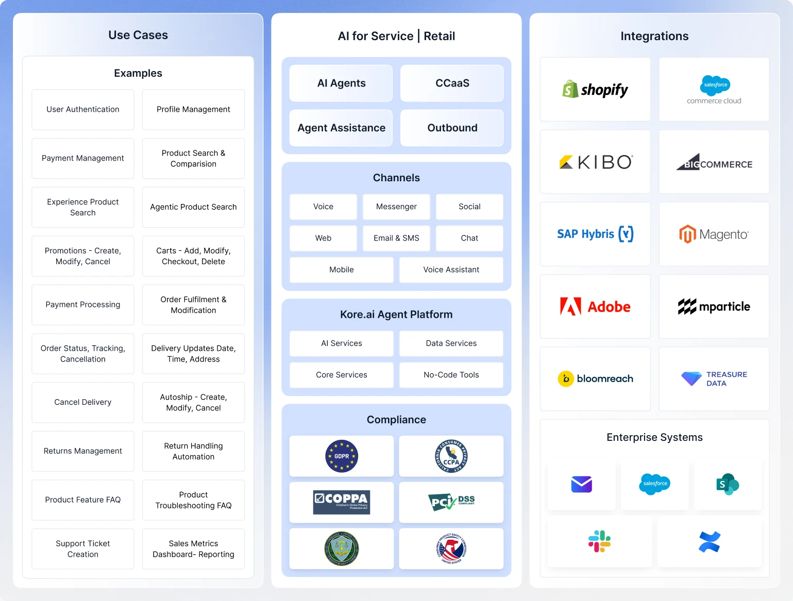The image size is (793, 601).
Task: Pick the Voice Assistant channel
Action: click(451, 270)
